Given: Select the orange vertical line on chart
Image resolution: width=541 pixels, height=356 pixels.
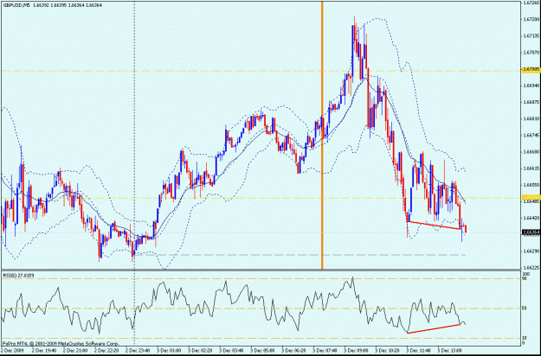Looking at the screenshot, I should tap(322, 135).
